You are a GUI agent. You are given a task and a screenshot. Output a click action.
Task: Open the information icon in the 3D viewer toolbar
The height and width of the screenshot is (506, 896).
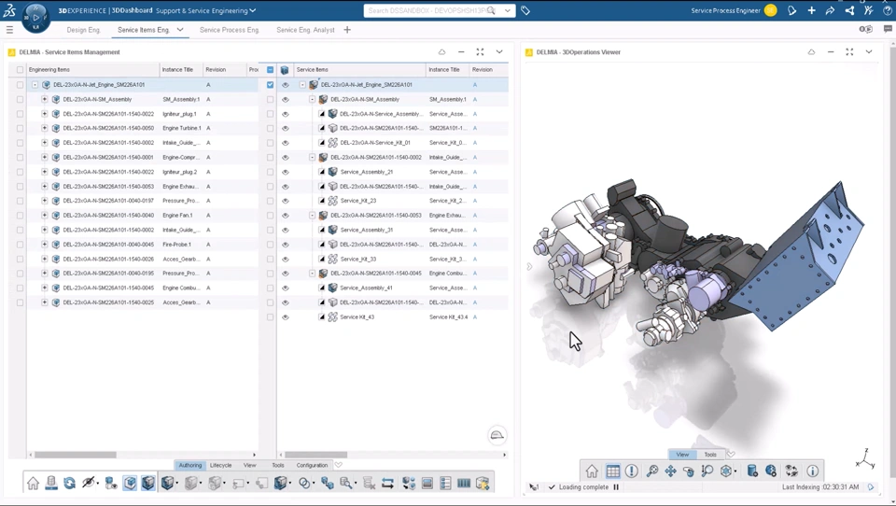click(812, 471)
